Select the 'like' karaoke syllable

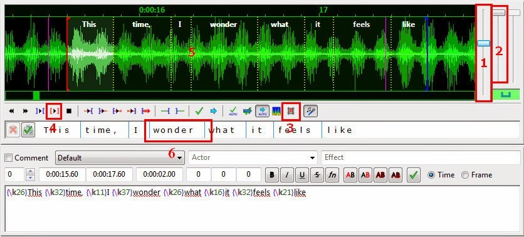coord(340,130)
